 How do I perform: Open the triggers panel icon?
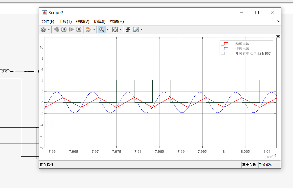tap(128, 30)
